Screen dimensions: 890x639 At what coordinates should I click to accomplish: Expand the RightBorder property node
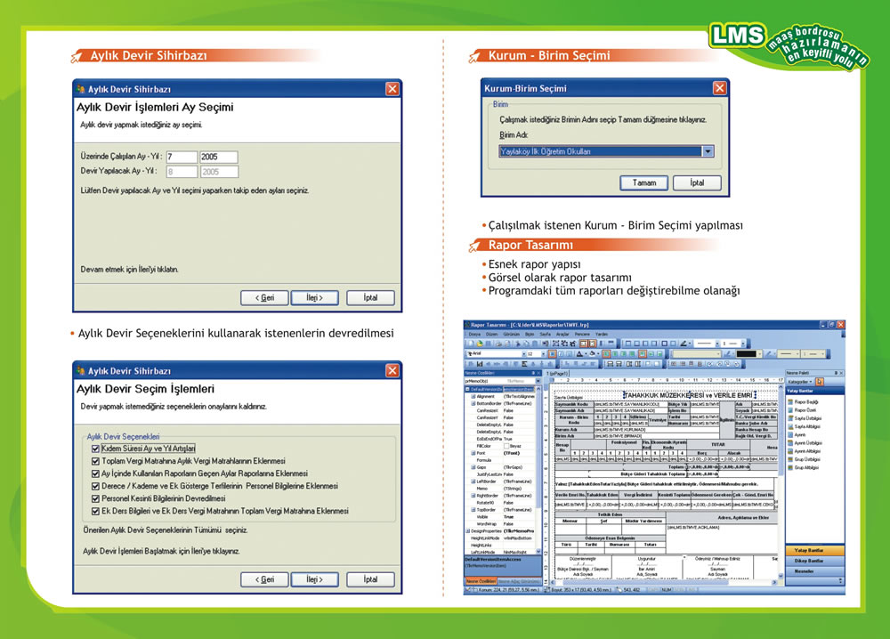click(473, 496)
